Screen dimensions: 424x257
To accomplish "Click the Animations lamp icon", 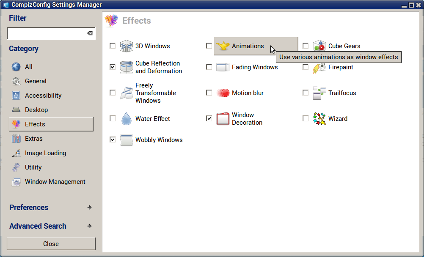I will (223, 46).
